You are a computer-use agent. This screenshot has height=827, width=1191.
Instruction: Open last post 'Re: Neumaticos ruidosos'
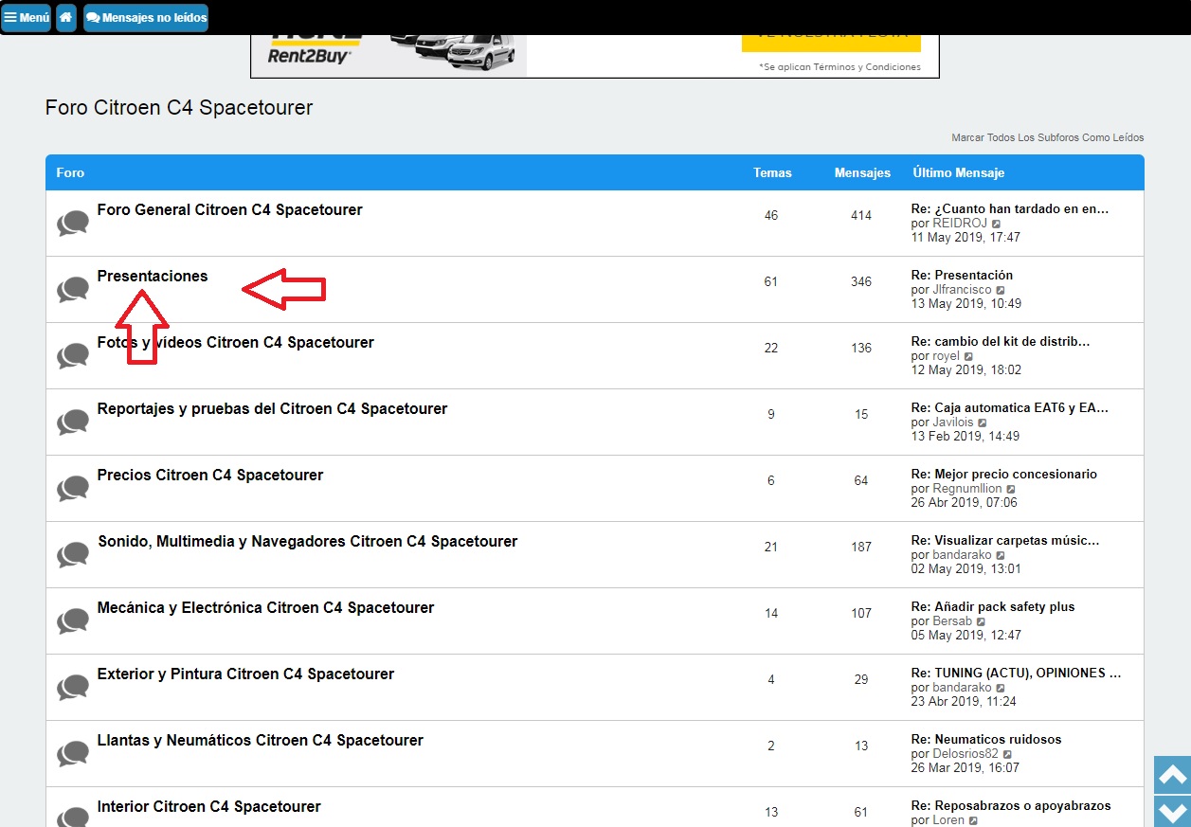(986, 739)
